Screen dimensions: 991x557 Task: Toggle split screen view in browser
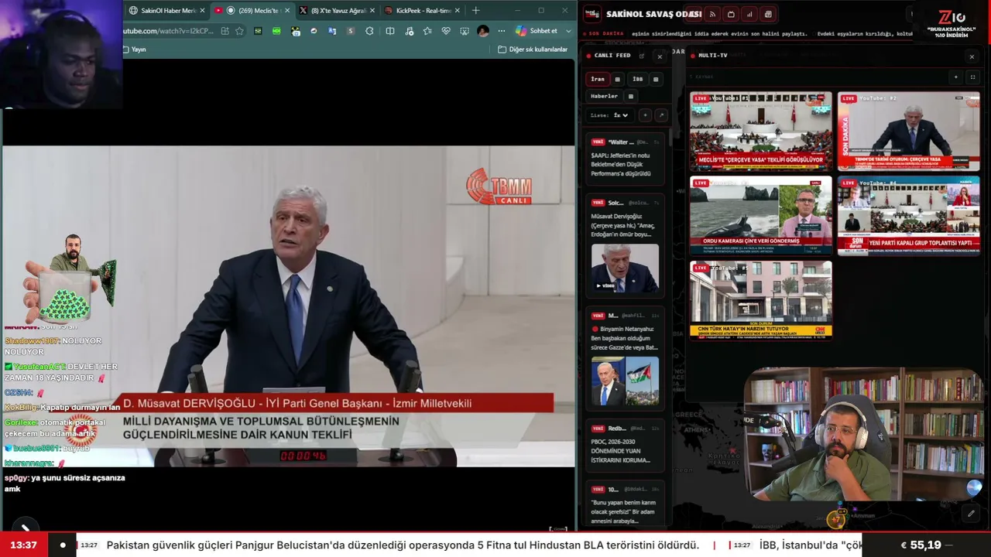click(390, 31)
